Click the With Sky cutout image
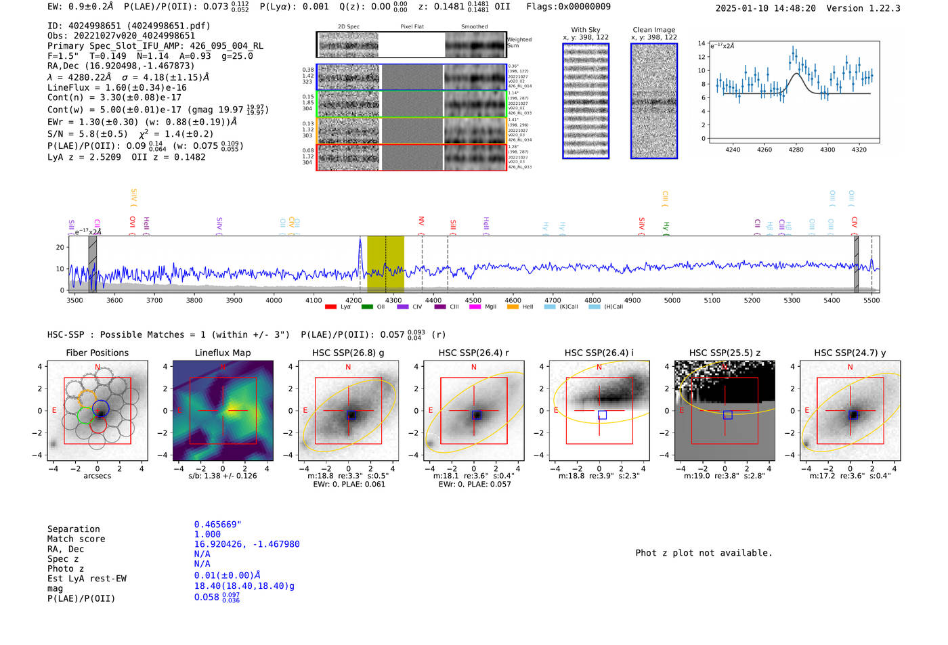Screen dimensions: 948x645 [x=586, y=101]
